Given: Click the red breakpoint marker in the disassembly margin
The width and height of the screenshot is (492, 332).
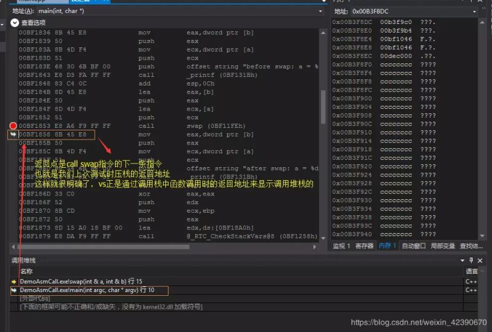Looking at the screenshot, I should click(x=14, y=126).
